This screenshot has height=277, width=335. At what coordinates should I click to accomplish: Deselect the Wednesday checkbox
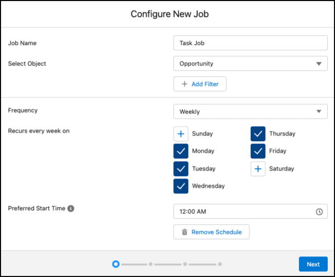(181, 186)
